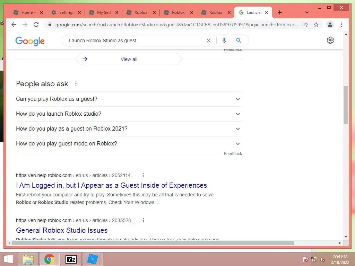This screenshot has height=266, width=355.
Task: Click the taskbar clock showing 2:54 PM
Action: pos(340,259)
